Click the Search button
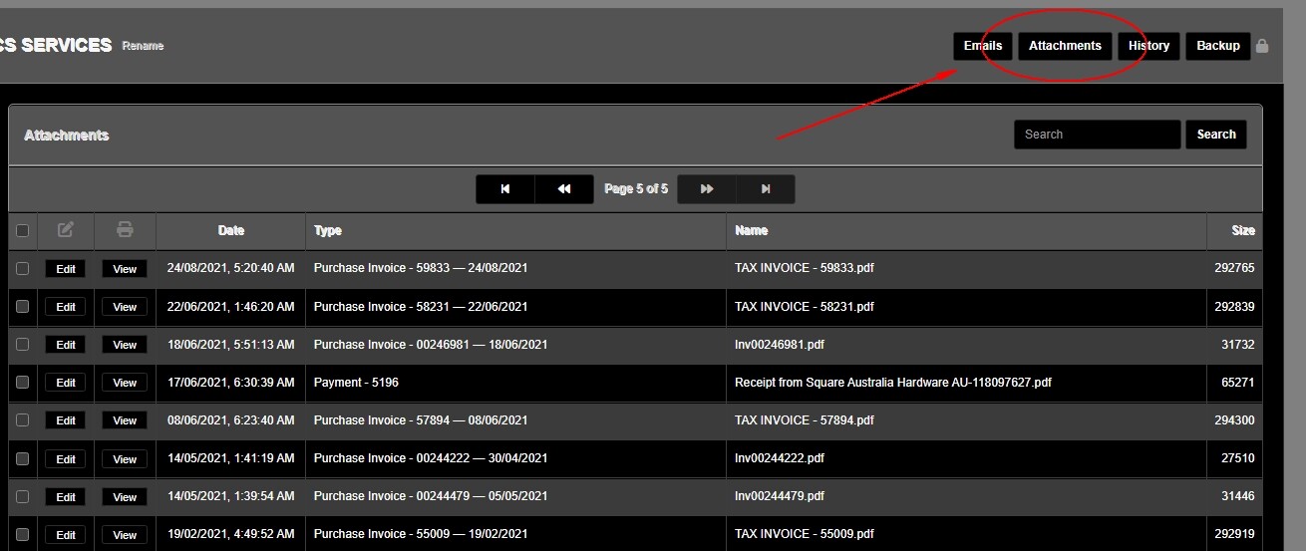Screen dimensions: 1306x551 1216,135
